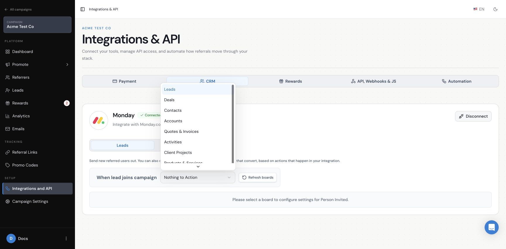Open the Docs user menu dots
The image size is (506, 249).
66,238
